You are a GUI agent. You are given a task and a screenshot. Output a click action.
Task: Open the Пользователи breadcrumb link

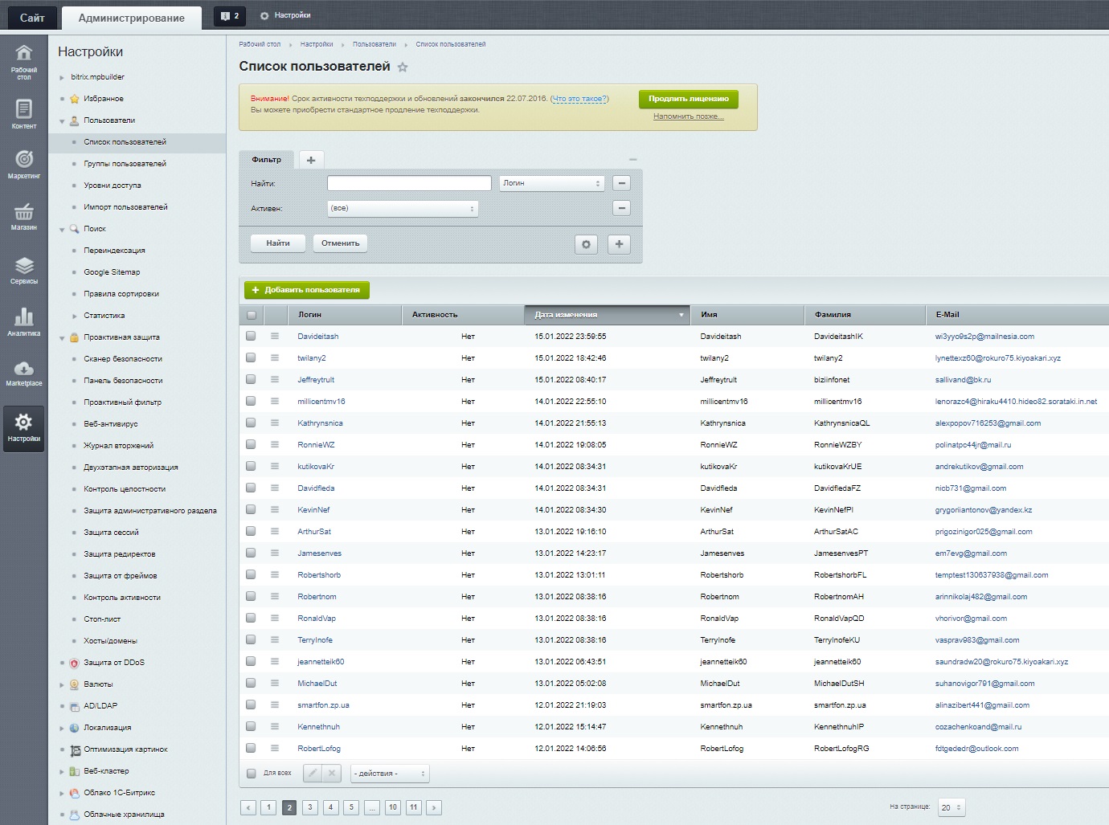coord(374,44)
